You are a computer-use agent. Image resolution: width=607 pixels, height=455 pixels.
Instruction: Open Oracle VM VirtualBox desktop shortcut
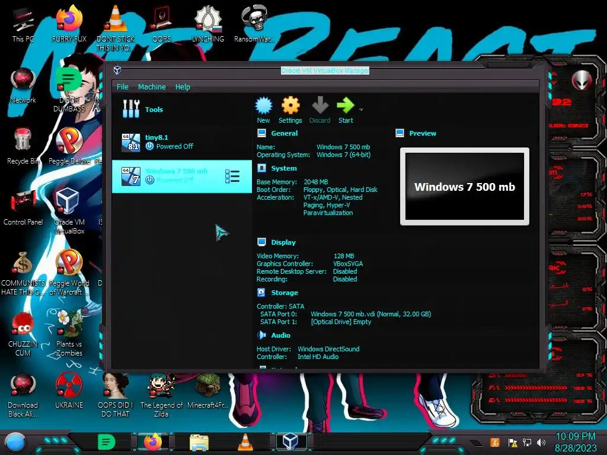[69, 212]
